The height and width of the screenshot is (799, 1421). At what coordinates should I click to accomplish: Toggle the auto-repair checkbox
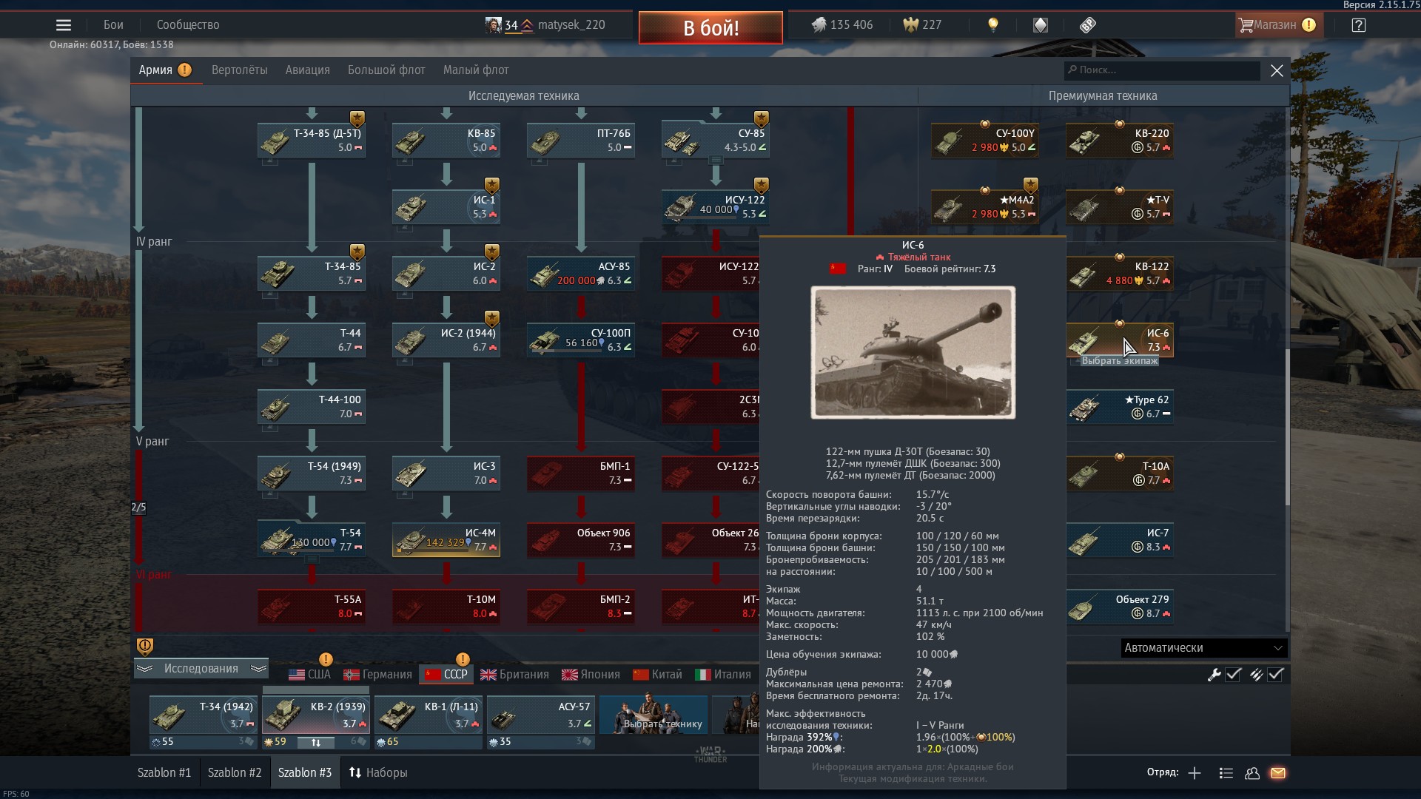[x=1234, y=674]
